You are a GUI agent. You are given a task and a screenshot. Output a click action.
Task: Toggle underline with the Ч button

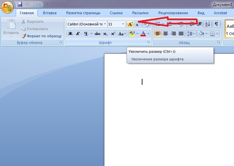(x=86, y=34)
